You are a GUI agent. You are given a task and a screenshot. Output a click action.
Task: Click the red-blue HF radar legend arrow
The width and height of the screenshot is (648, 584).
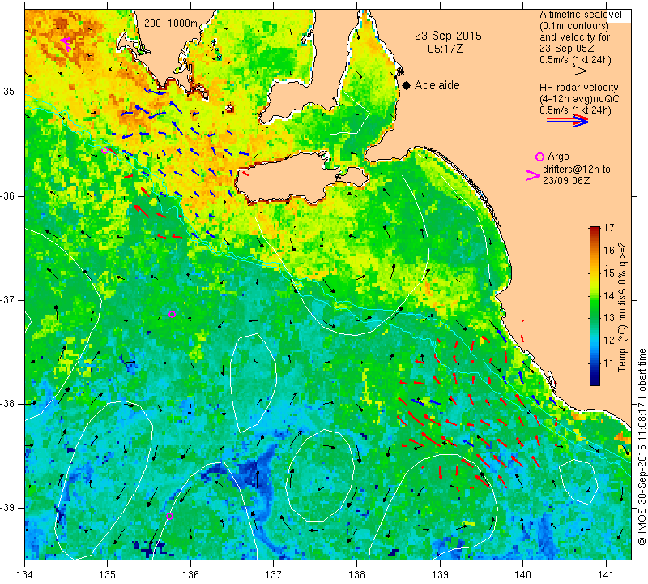click(567, 120)
